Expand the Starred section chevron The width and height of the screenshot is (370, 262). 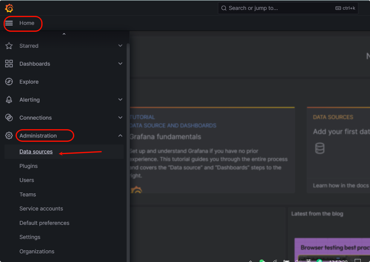pyautogui.click(x=120, y=46)
